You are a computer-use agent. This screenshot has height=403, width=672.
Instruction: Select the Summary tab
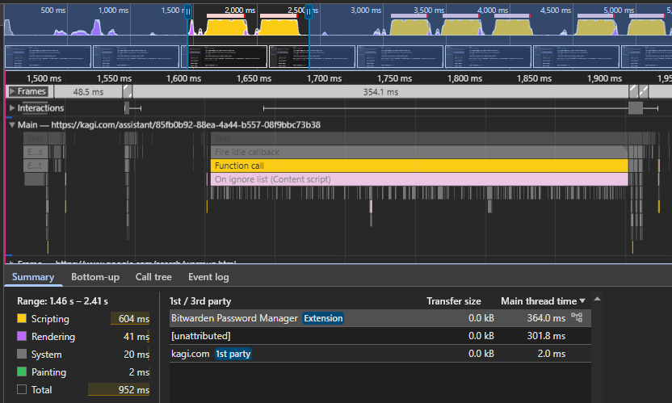coord(32,277)
